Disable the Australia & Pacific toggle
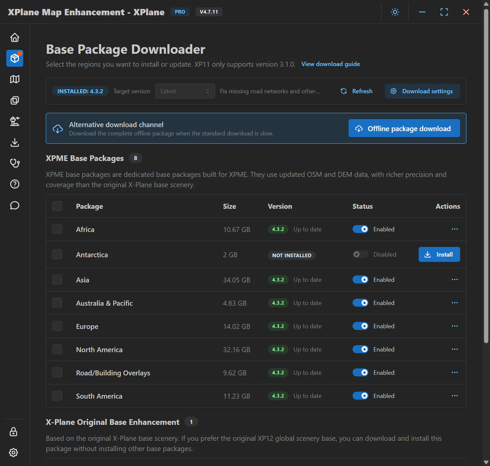 361,303
